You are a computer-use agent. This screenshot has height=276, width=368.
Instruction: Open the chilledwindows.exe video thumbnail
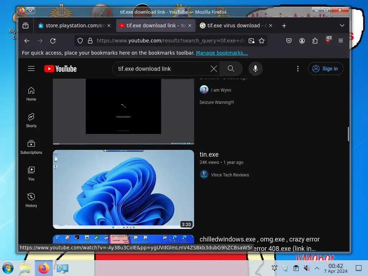[x=124, y=239]
